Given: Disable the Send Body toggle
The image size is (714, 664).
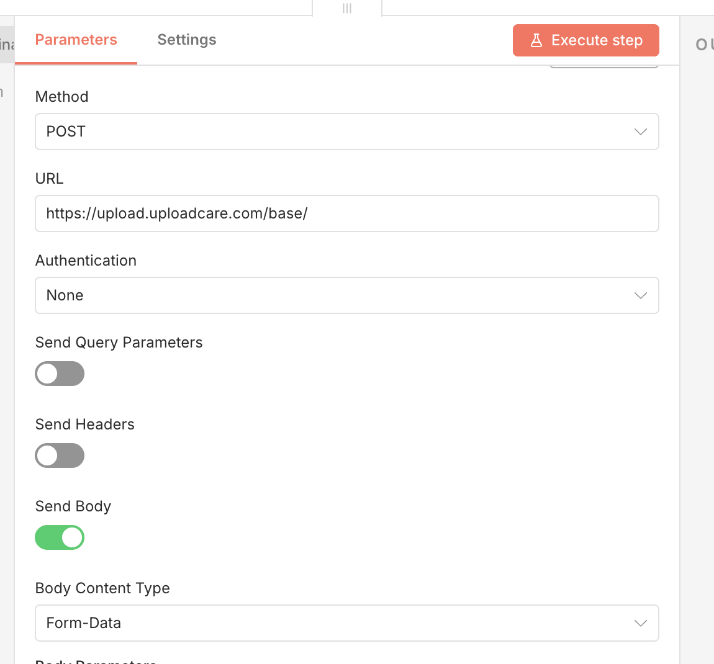Looking at the screenshot, I should click(x=60, y=537).
